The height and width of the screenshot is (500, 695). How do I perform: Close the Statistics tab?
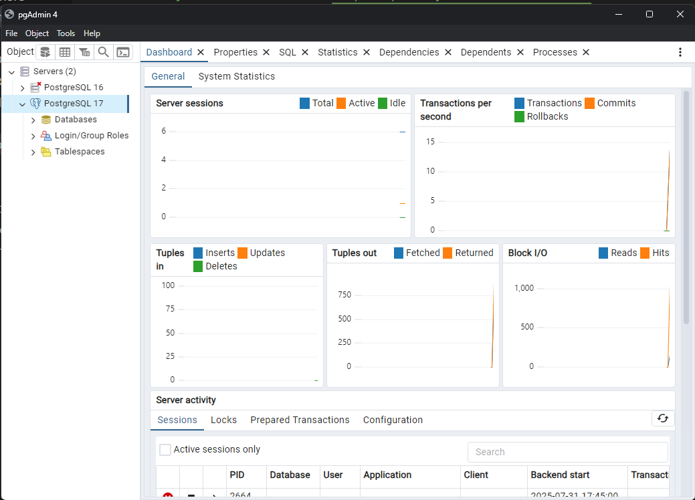click(x=367, y=52)
